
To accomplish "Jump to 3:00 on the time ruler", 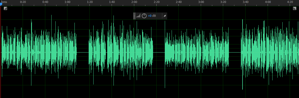I will tap(201, 2).
